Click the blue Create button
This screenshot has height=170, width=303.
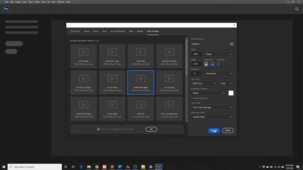point(214,130)
